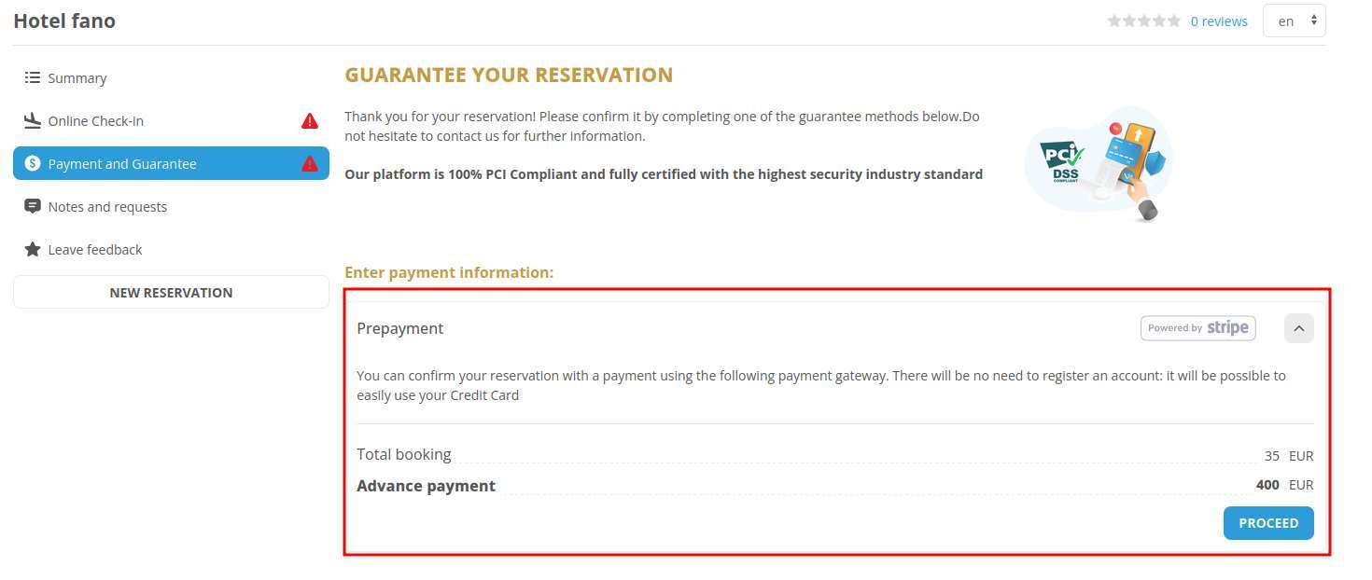The width and height of the screenshot is (1372, 580).
Task: Click the star rating next to reviews
Action: 1144,21
